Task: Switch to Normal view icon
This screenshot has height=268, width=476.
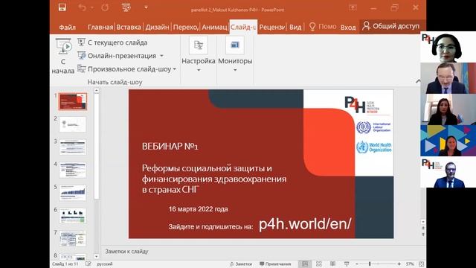Action: coord(305,264)
